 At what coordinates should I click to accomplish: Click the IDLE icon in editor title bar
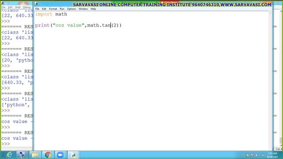coord(36,4)
